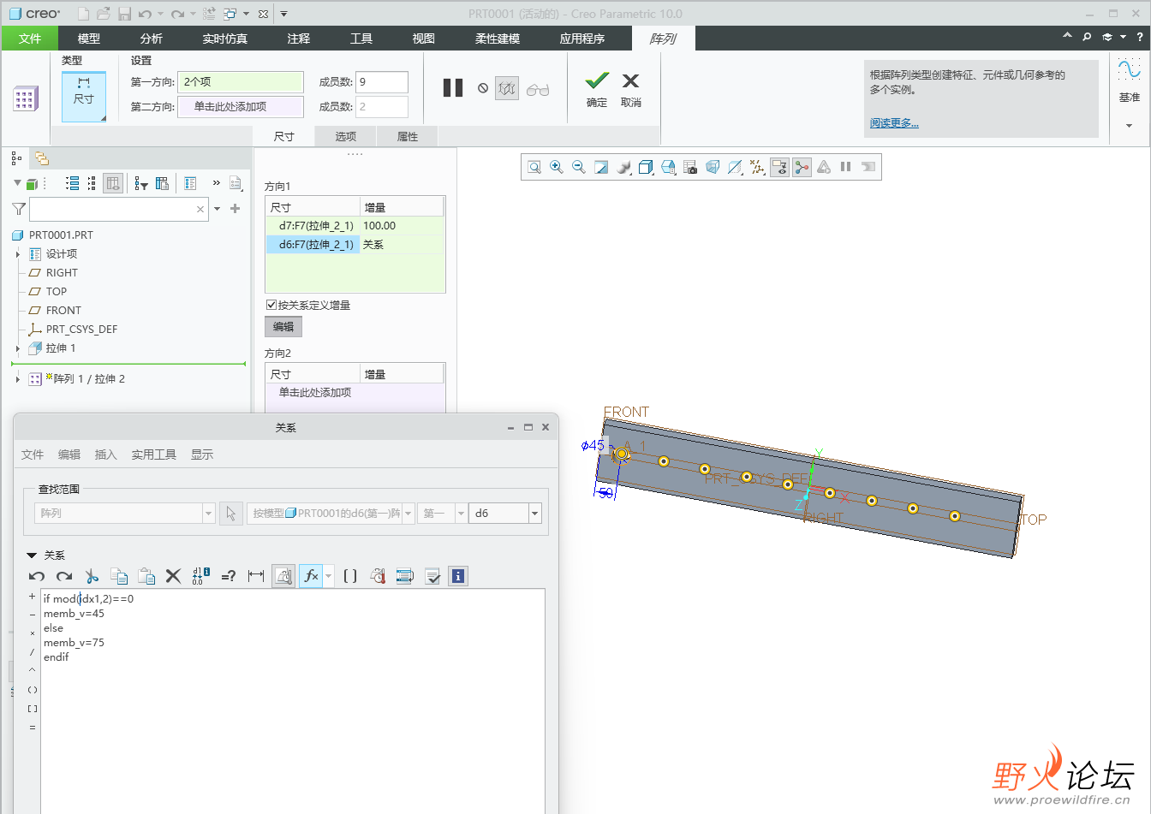Open the 选项 sub-tab
This screenshot has height=814, width=1151.
click(x=346, y=136)
